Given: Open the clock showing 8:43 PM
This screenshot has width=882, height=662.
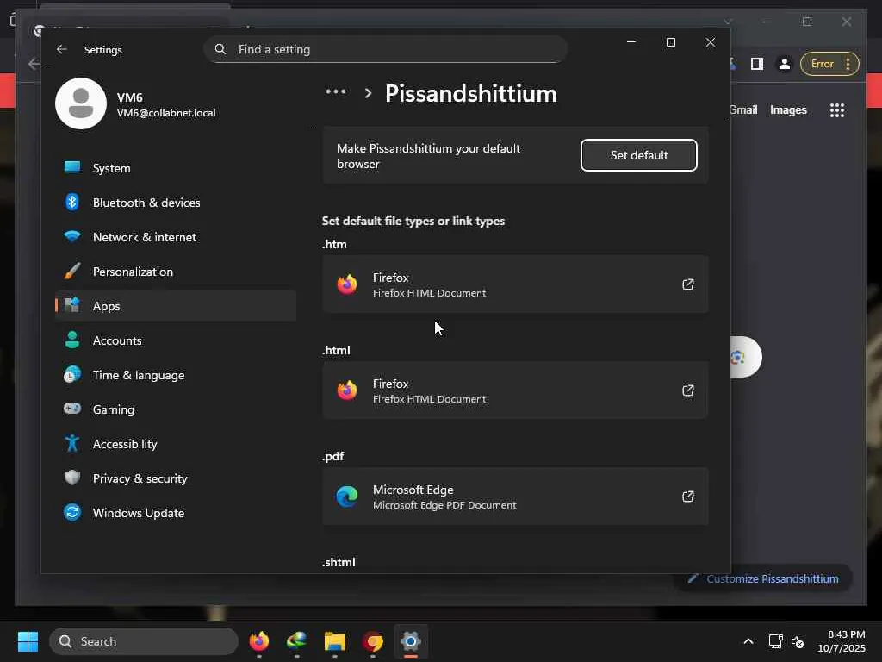Looking at the screenshot, I should point(842,641).
